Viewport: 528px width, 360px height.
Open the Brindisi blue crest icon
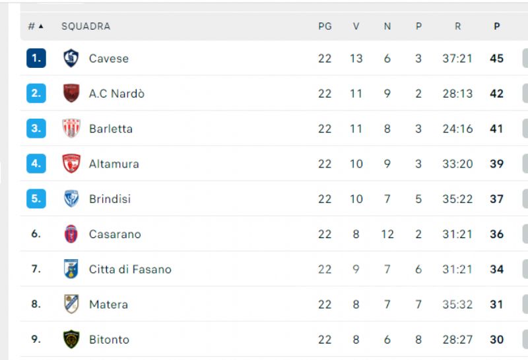click(71, 198)
